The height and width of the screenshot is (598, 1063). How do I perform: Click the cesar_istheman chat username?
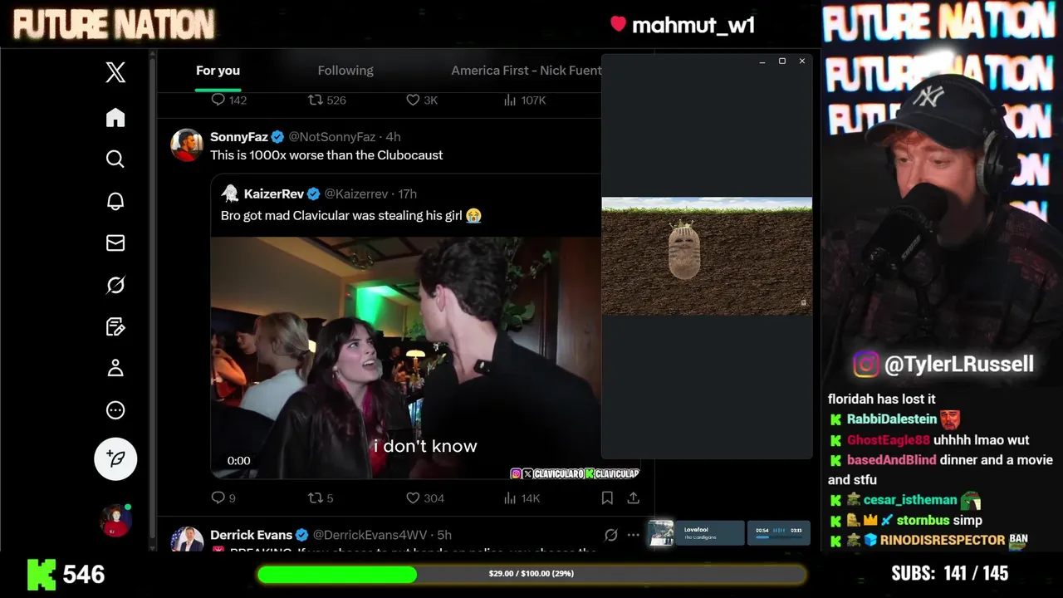click(910, 500)
